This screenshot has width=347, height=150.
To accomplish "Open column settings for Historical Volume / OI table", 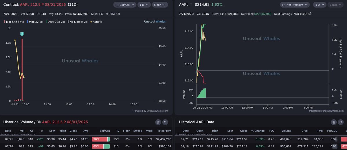I will tap(158, 122).
